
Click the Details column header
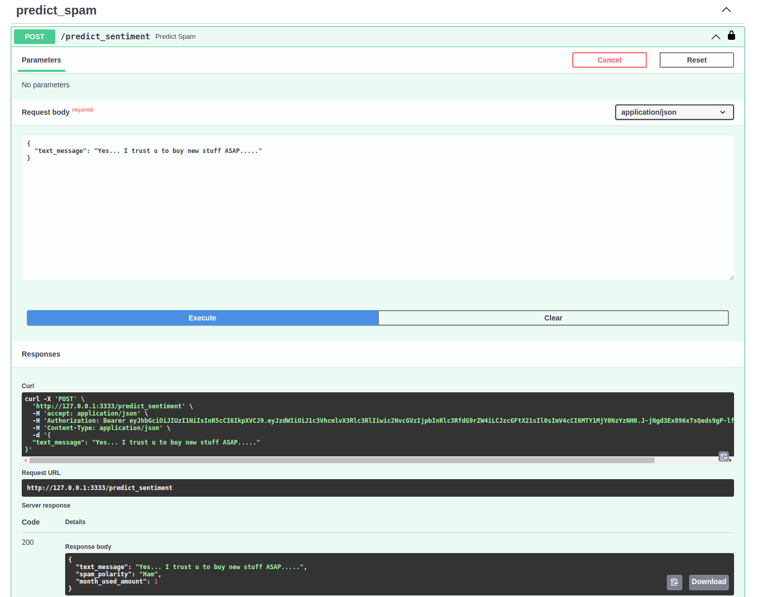[75, 522]
